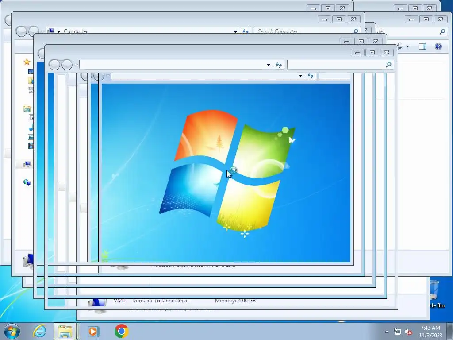453x340 pixels.
Task: Show hidden tray icons
Action: pyautogui.click(x=387, y=332)
